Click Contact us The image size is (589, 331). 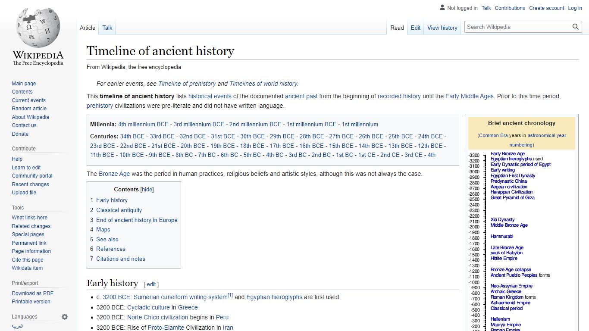pos(24,125)
